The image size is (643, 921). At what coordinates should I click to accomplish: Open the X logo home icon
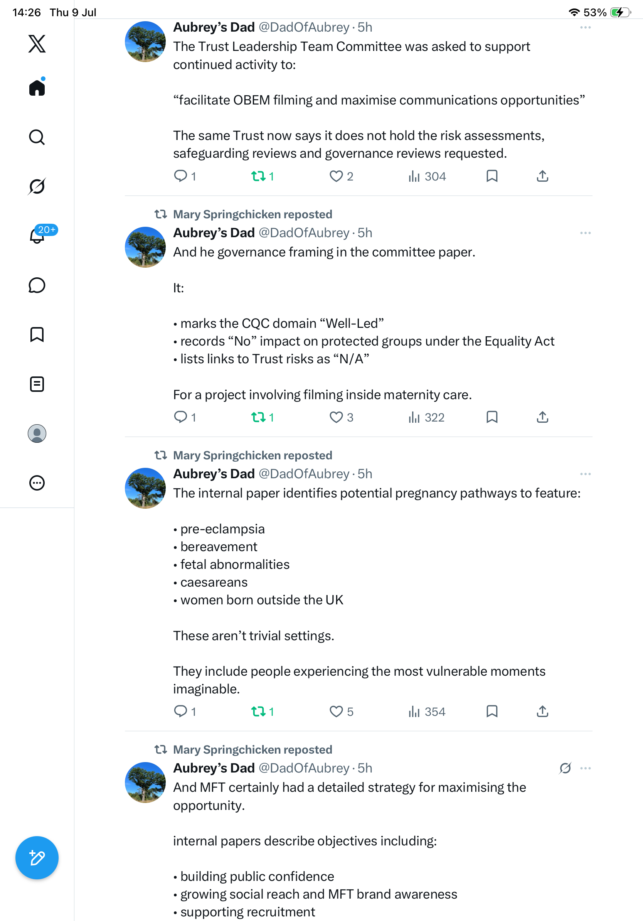37,44
